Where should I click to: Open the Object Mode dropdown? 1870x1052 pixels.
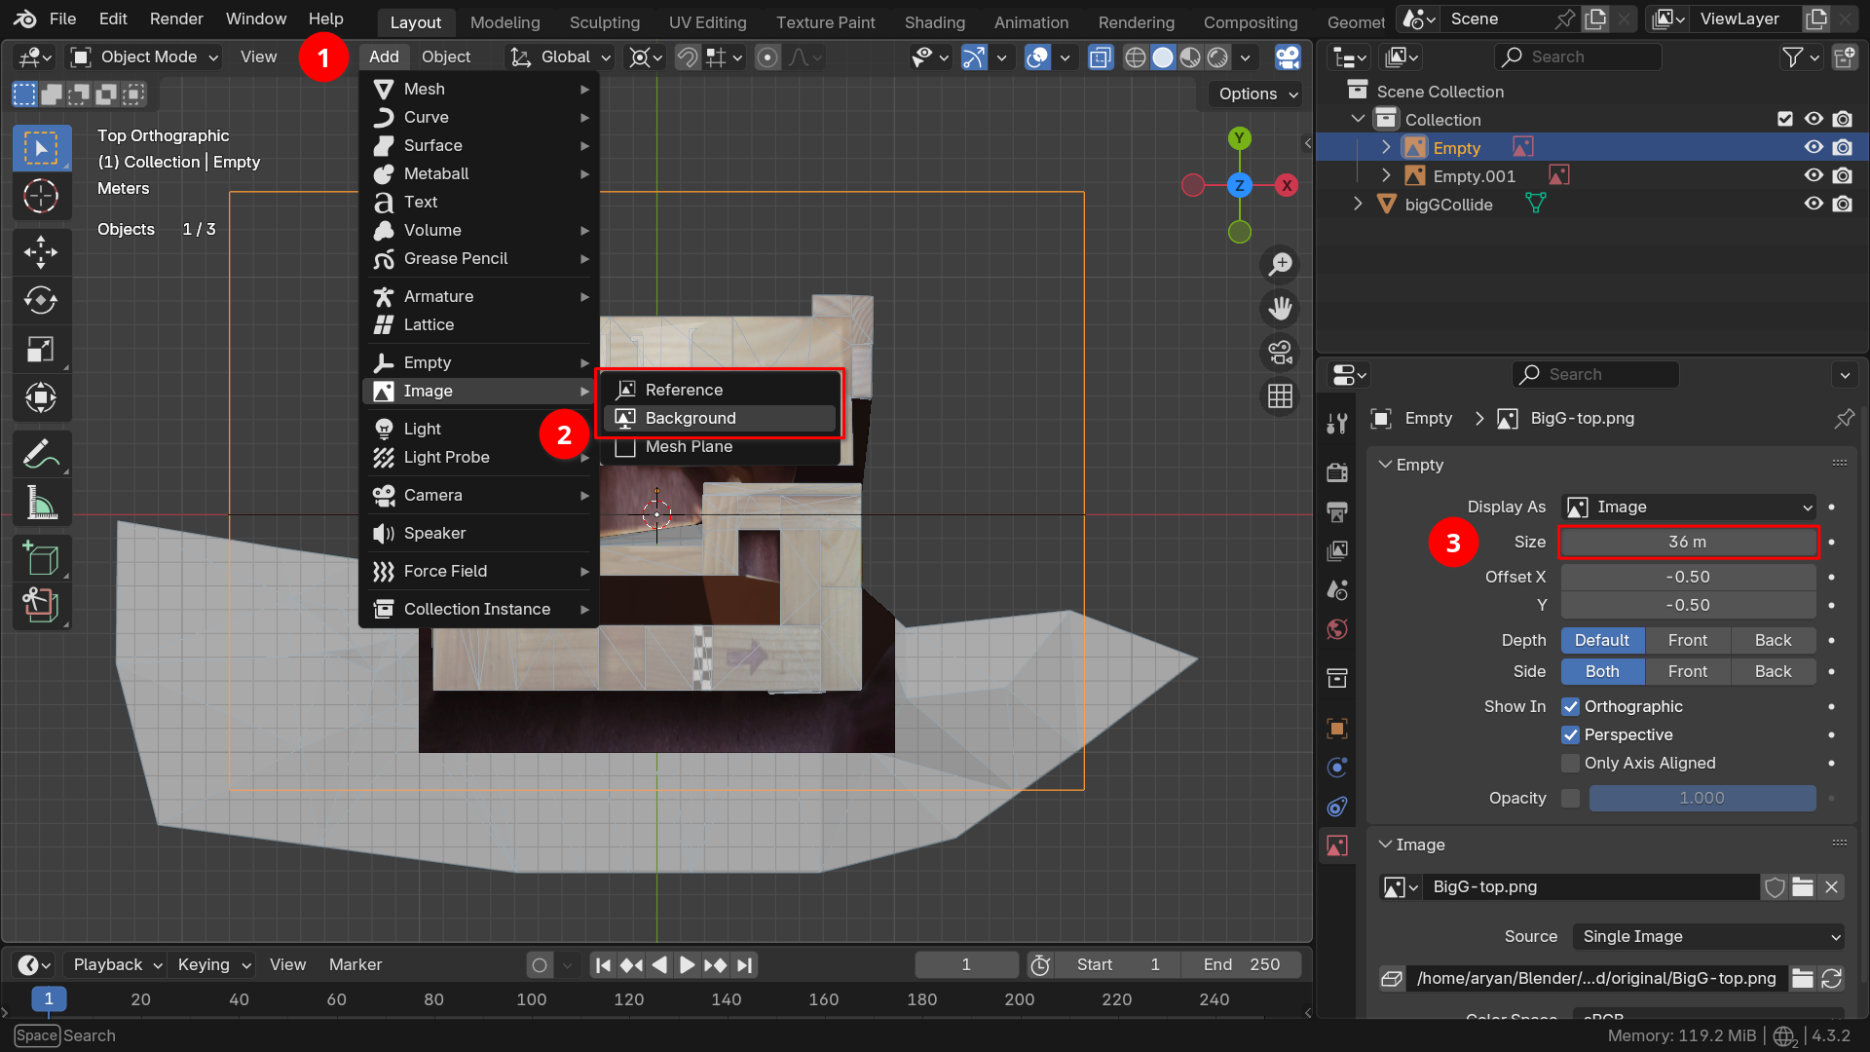pos(146,57)
